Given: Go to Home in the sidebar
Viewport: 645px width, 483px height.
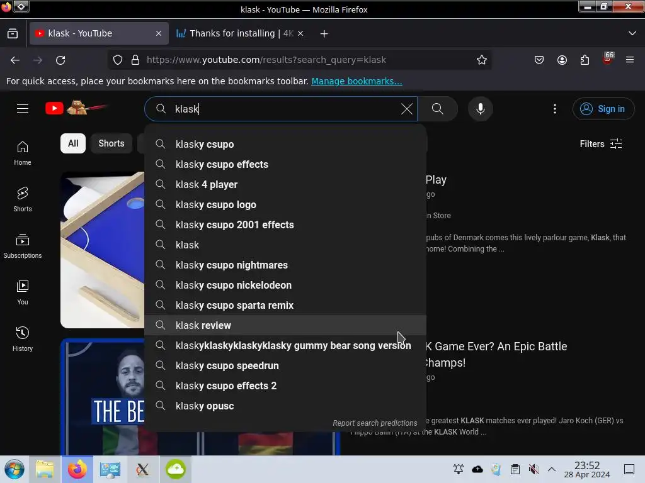Looking at the screenshot, I should (x=23, y=153).
